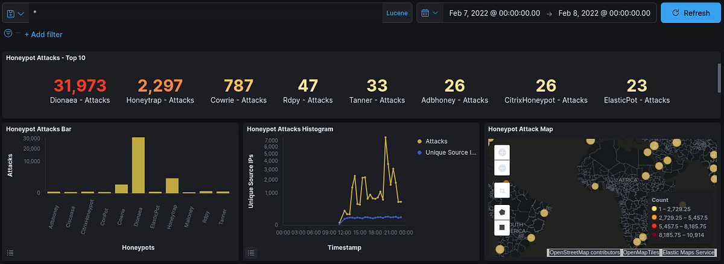724x264 pixels.
Task: Click the 1 – 2,729.25 legend color
Action: [x=655, y=208]
